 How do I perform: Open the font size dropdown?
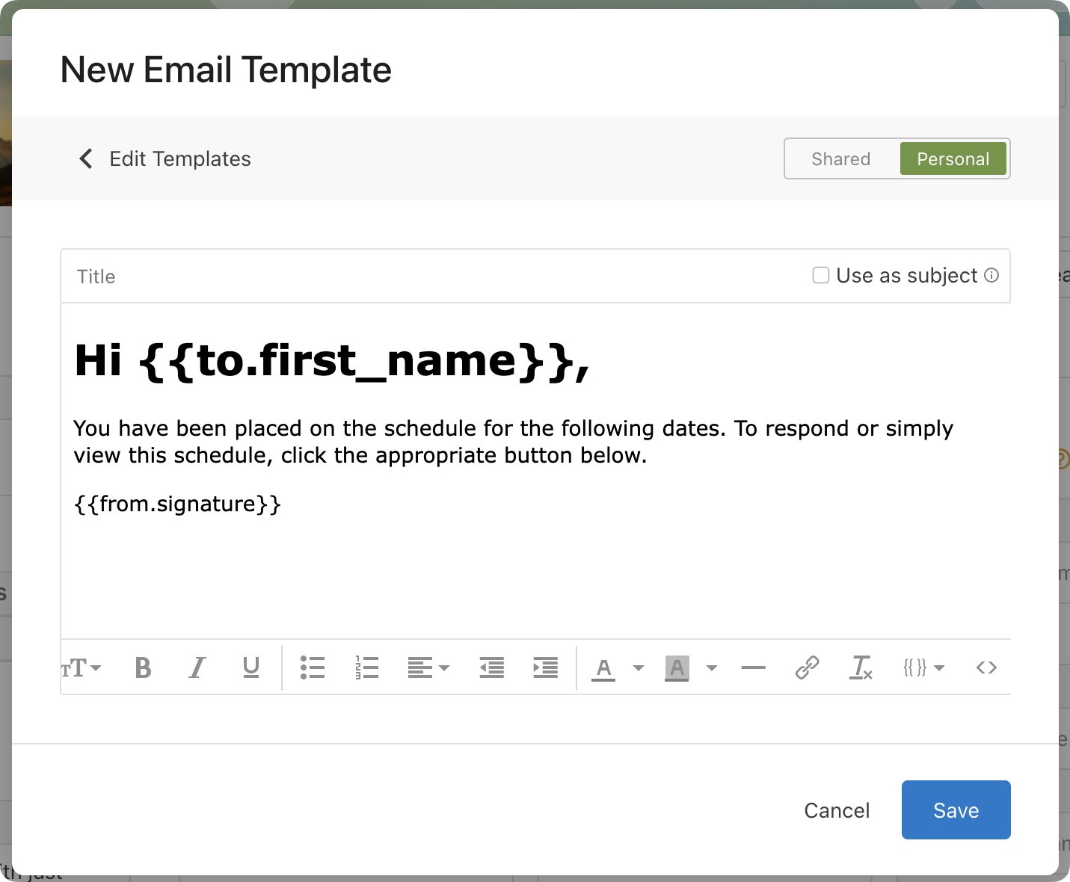pyautogui.click(x=81, y=667)
